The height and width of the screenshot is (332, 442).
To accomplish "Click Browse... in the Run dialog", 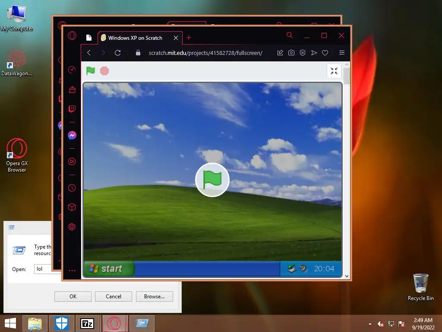I will pyautogui.click(x=154, y=297).
